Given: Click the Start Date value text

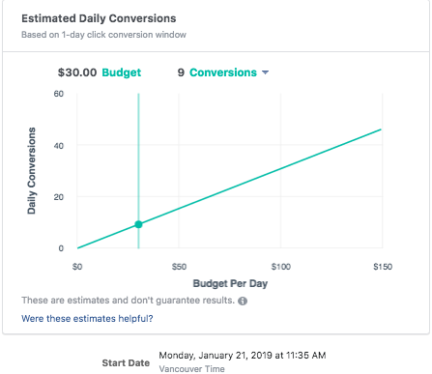Looking at the screenshot, I should coord(243,356).
